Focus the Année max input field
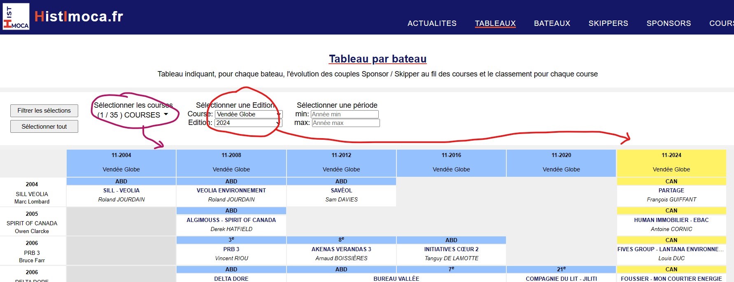The image size is (734, 282). pos(345,123)
